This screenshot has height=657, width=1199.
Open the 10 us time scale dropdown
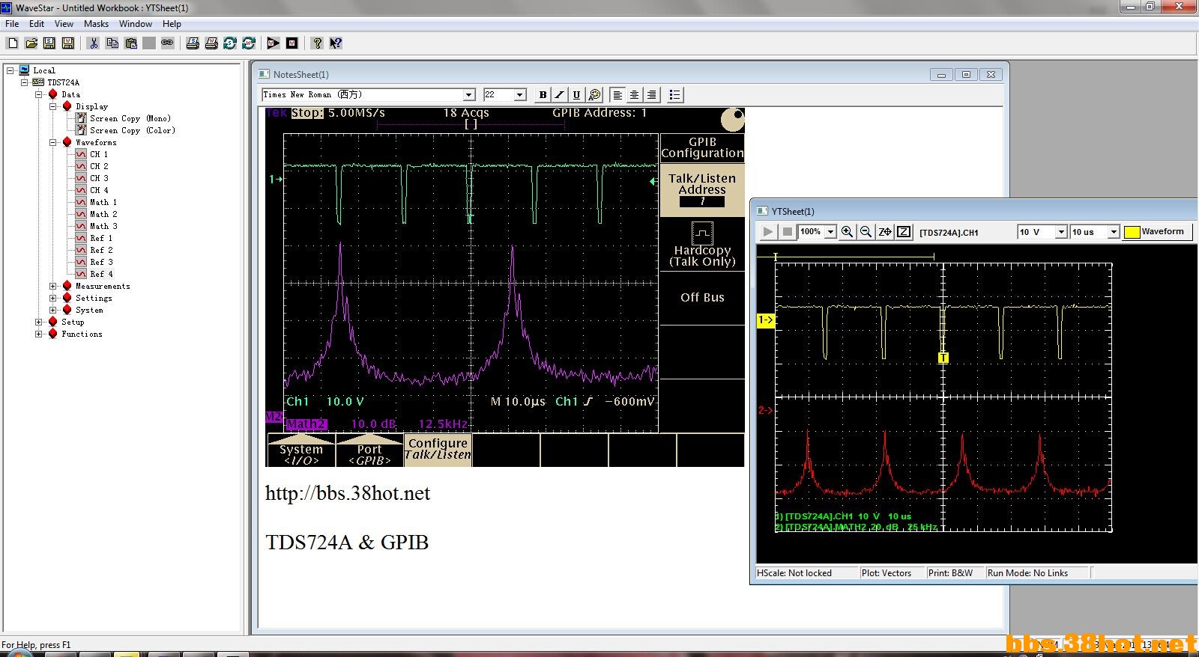pyautogui.click(x=1114, y=232)
